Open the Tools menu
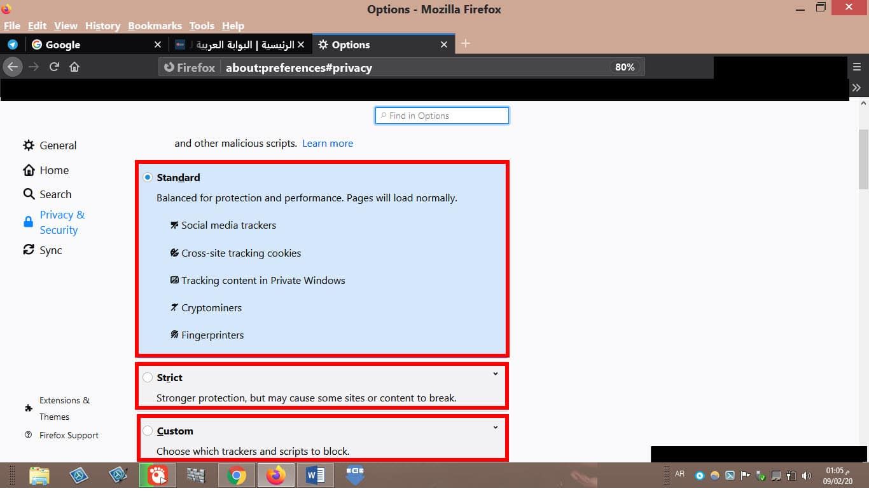Screen dimensions: 869x491 202,26
